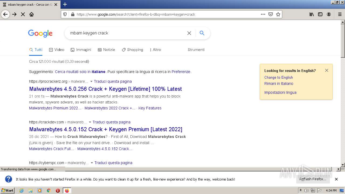Screen dimensions: 345x194
Task: Click the Refresh Firefox button
Action: pos(313,179)
